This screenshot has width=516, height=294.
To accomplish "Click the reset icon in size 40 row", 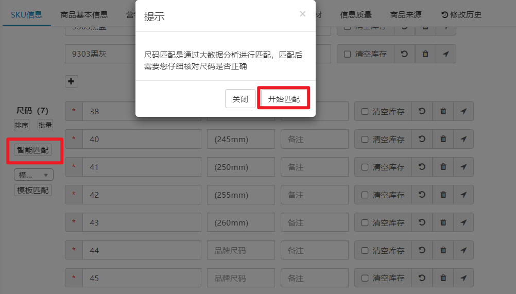I will (422, 139).
